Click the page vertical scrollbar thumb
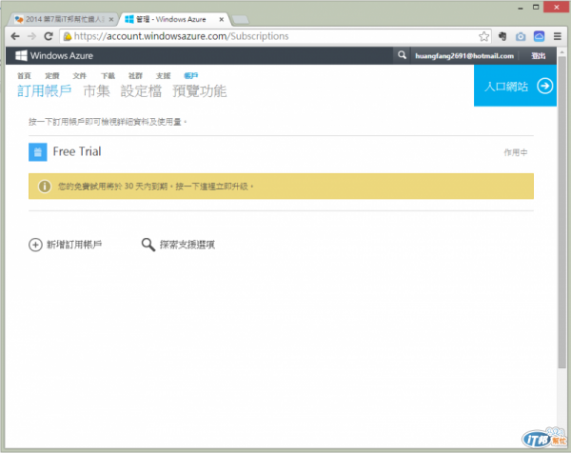 coord(561,212)
